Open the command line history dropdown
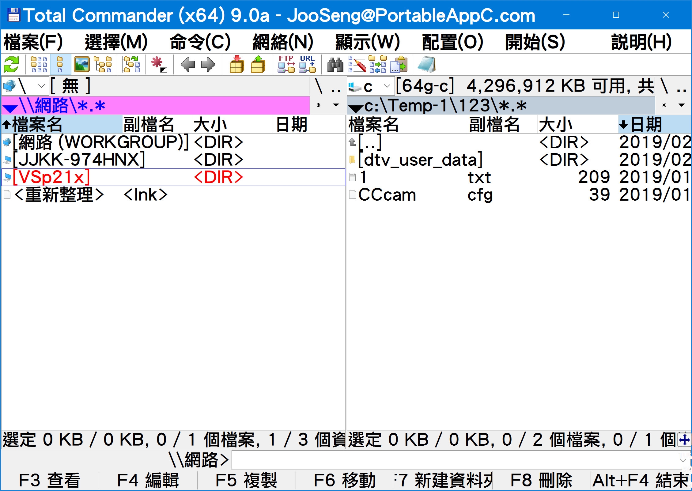The width and height of the screenshot is (692, 491). [683, 460]
